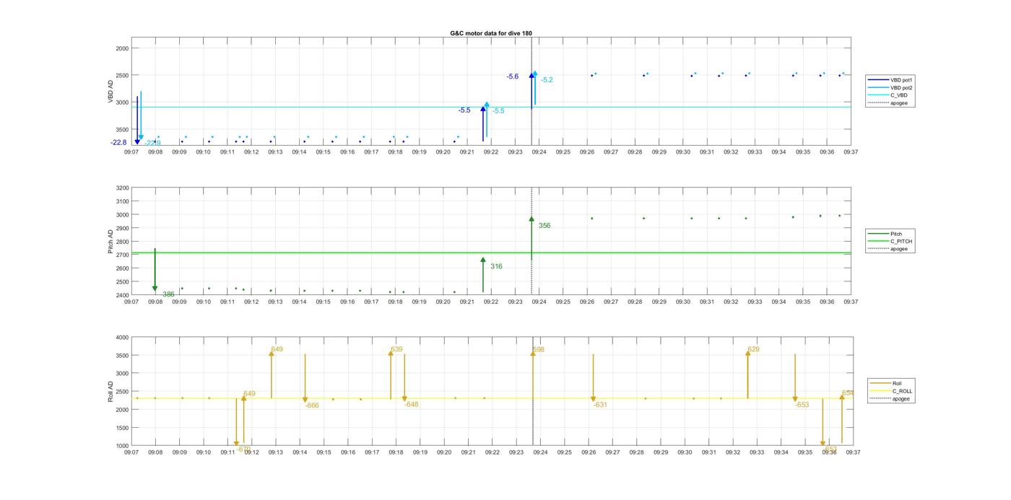Image resolution: width=1011 pixels, height=500 pixels.
Task: Click the light blue "-5.5" VBD annotation
Action: click(x=498, y=111)
